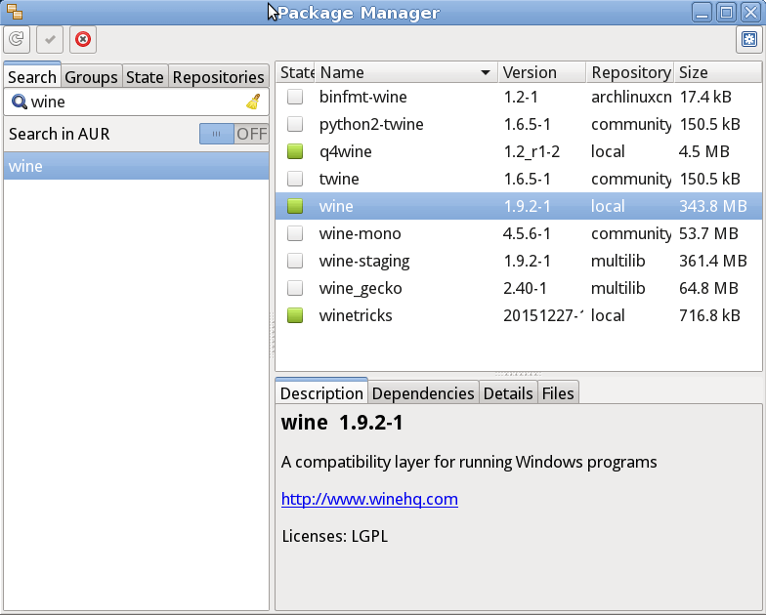Switch to the Groups tab
Screen dimensions: 766x615
coord(92,76)
